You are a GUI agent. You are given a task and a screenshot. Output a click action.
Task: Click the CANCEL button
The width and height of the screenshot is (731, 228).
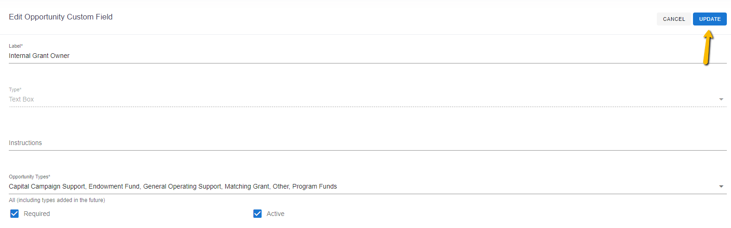point(674,19)
